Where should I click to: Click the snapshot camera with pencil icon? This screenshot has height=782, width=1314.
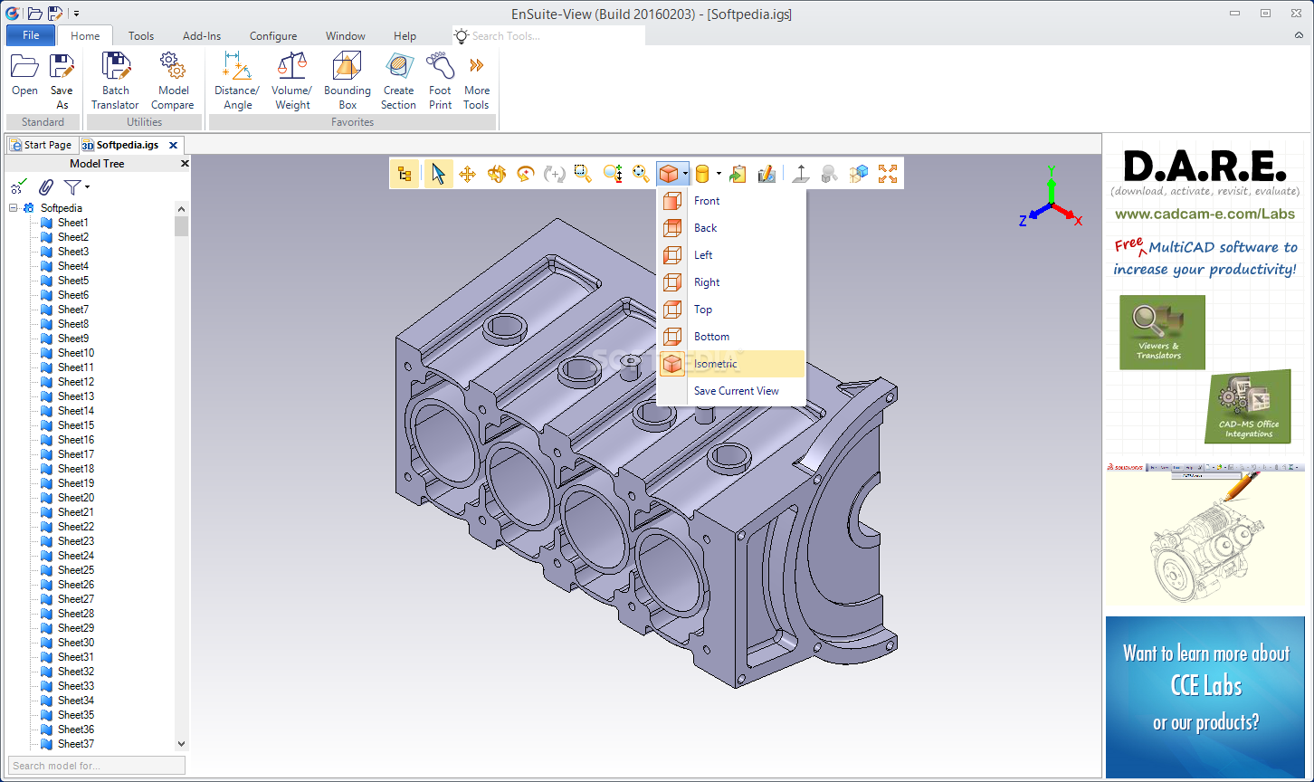[x=766, y=174]
